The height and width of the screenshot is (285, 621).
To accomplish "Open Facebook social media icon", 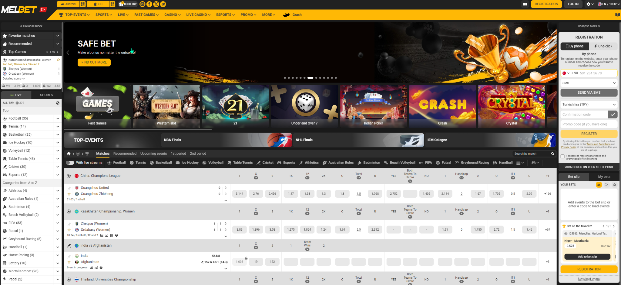I will 149,4.
